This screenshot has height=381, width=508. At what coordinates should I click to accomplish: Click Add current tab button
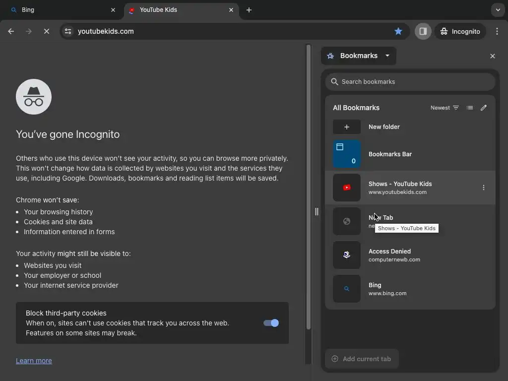pyautogui.click(x=362, y=359)
